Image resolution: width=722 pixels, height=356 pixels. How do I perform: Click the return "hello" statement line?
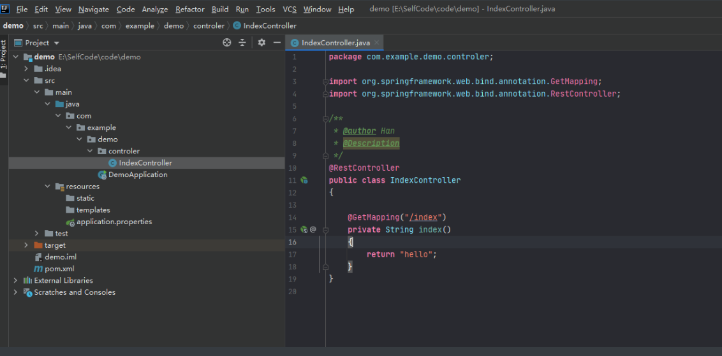coord(401,254)
